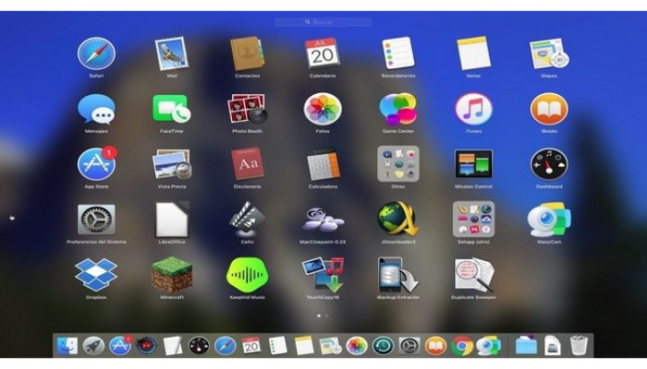
Task: Open Maps icon in the Dock
Action: coord(331,346)
